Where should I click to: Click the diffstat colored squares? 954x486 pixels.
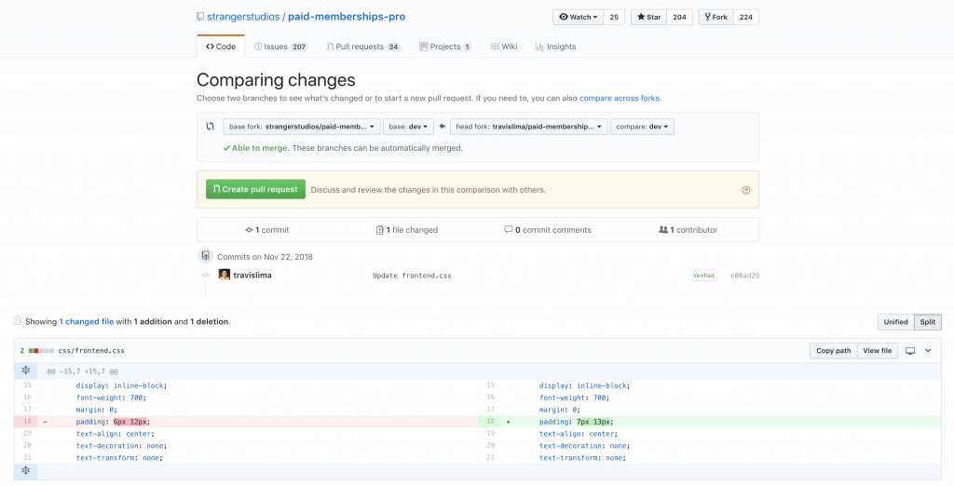(x=41, y=351)
